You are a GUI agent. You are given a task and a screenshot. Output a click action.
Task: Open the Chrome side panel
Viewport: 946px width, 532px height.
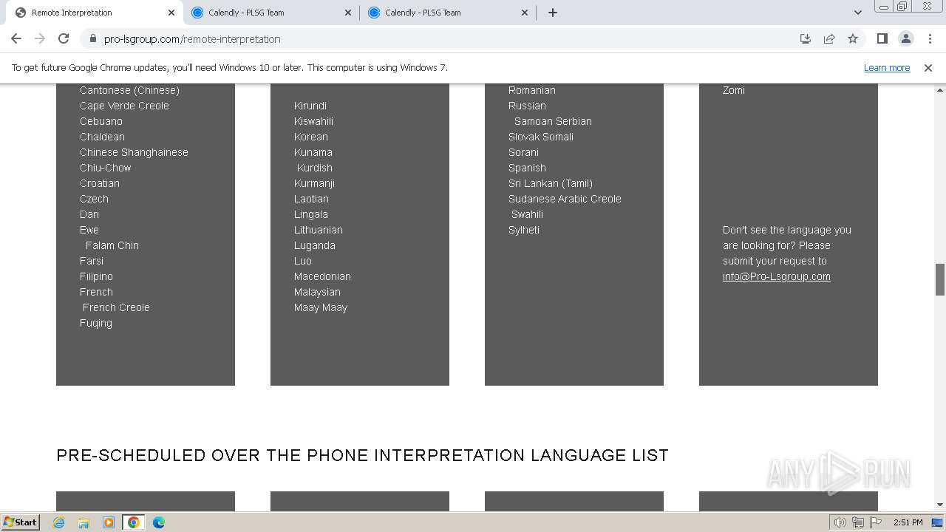pyautogui.click(x=882, y=38)
